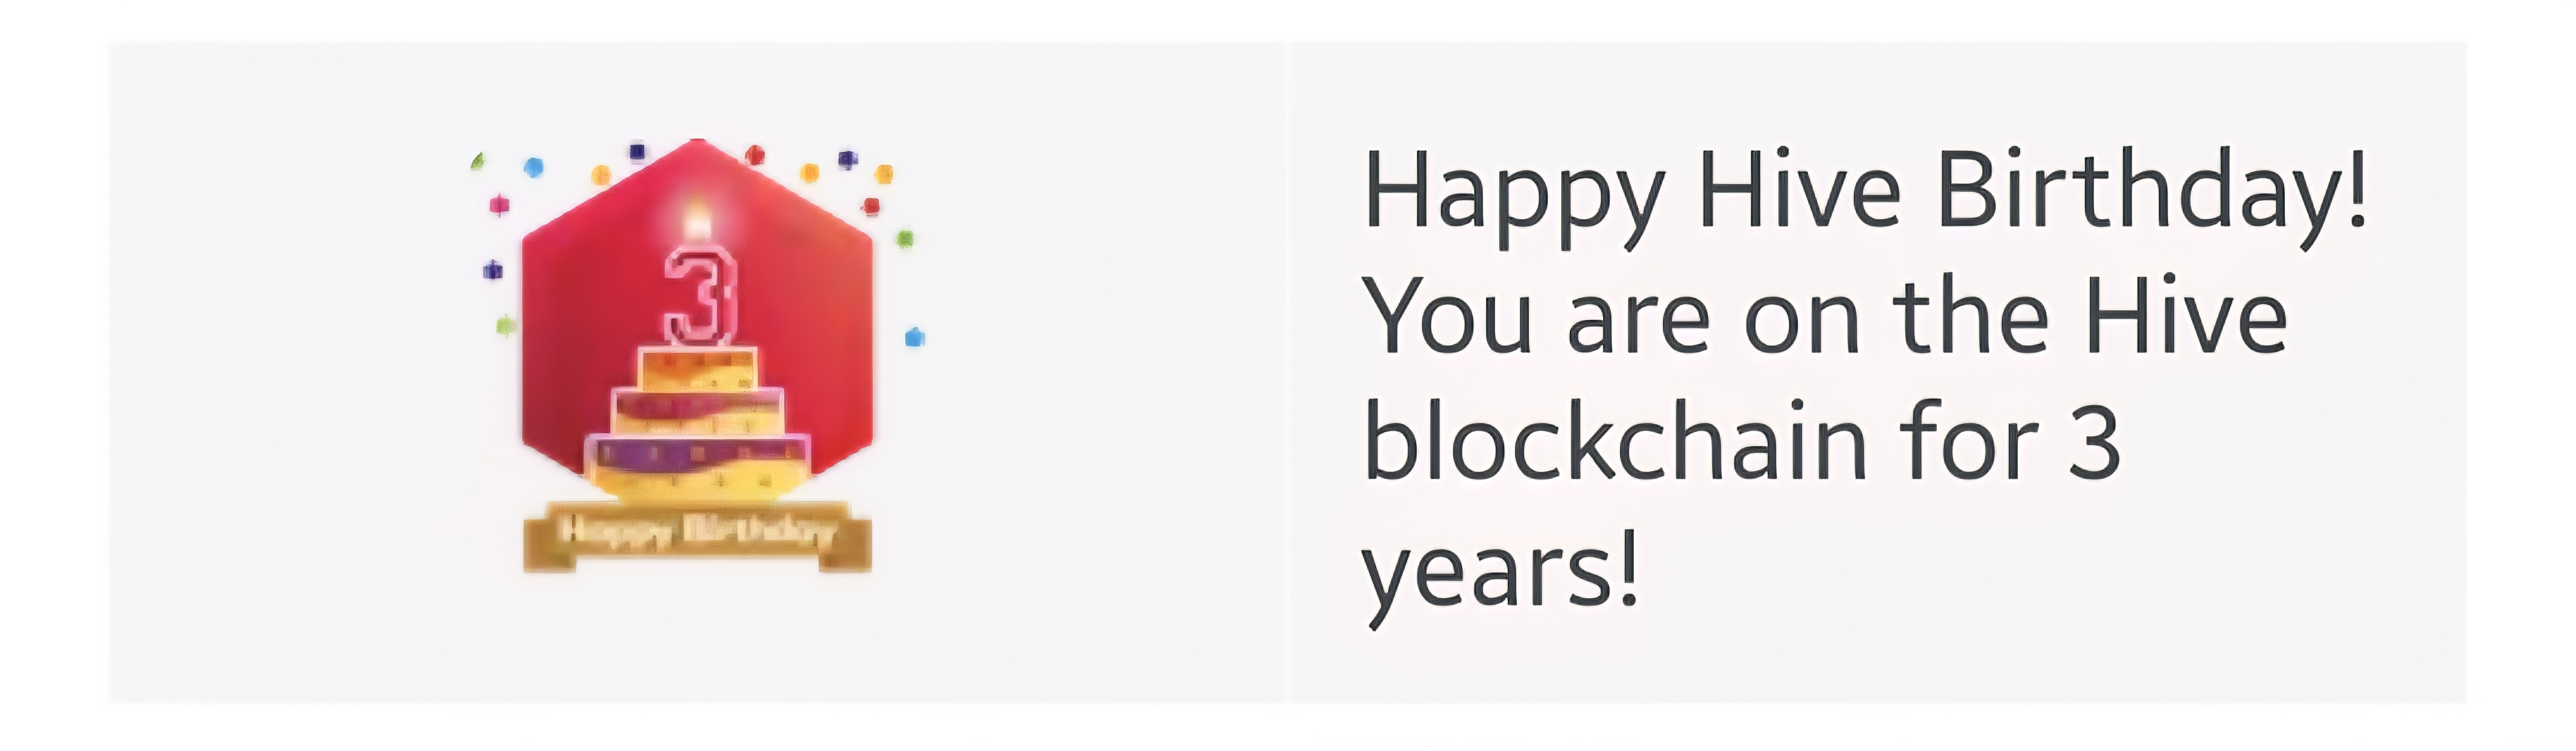
Task: Click the pink confetti at the hexagon's upper left
Action: 499,206
